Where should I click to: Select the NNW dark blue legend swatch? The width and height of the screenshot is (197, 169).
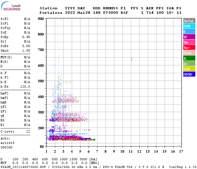point(189,74)
